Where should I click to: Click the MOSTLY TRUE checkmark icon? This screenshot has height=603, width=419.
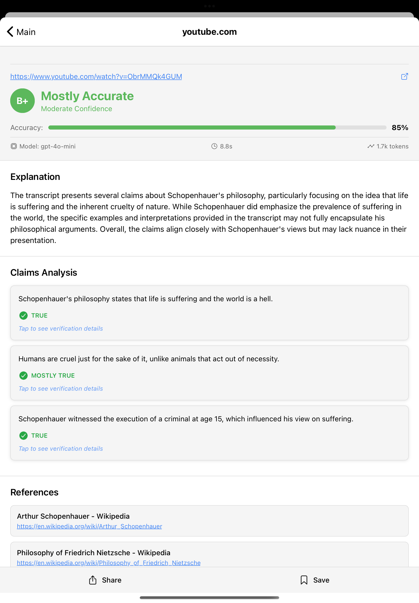point(23,375)
